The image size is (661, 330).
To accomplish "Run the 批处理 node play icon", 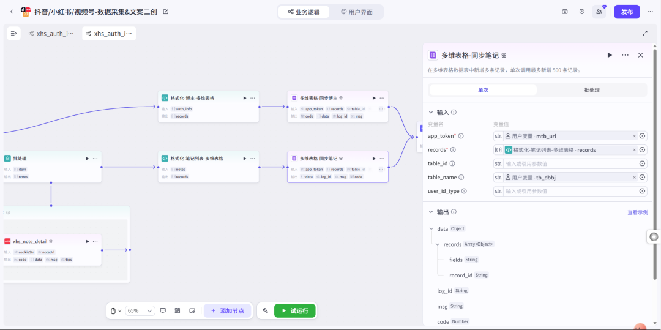I will [x=88, y=159].
